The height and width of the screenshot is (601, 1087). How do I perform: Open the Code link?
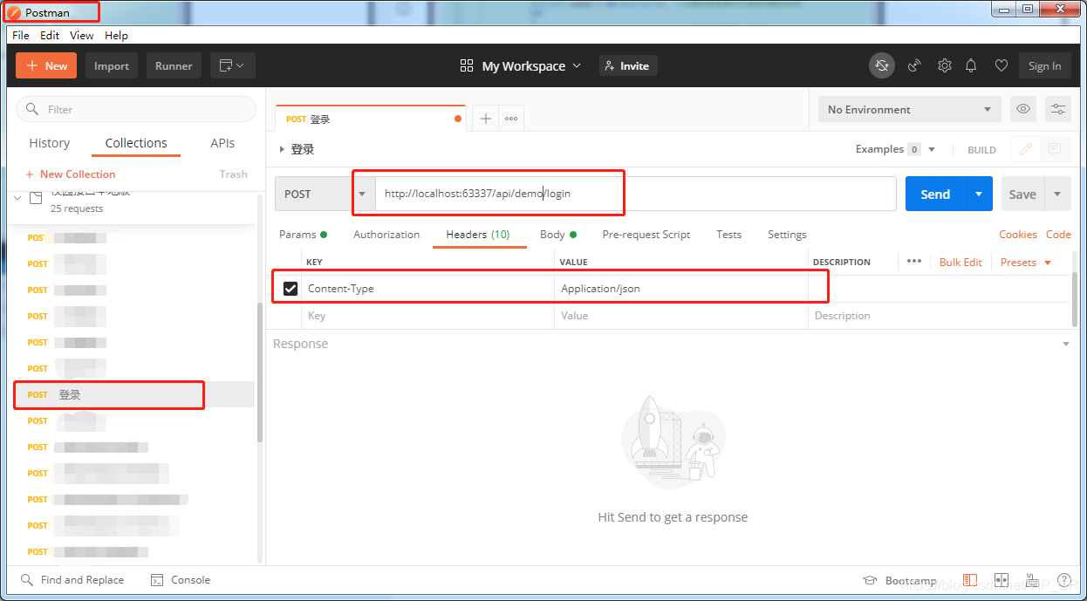(x=1058, y=234)
